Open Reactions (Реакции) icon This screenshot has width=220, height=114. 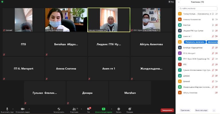pyautogui.click(x=130, y=109)
